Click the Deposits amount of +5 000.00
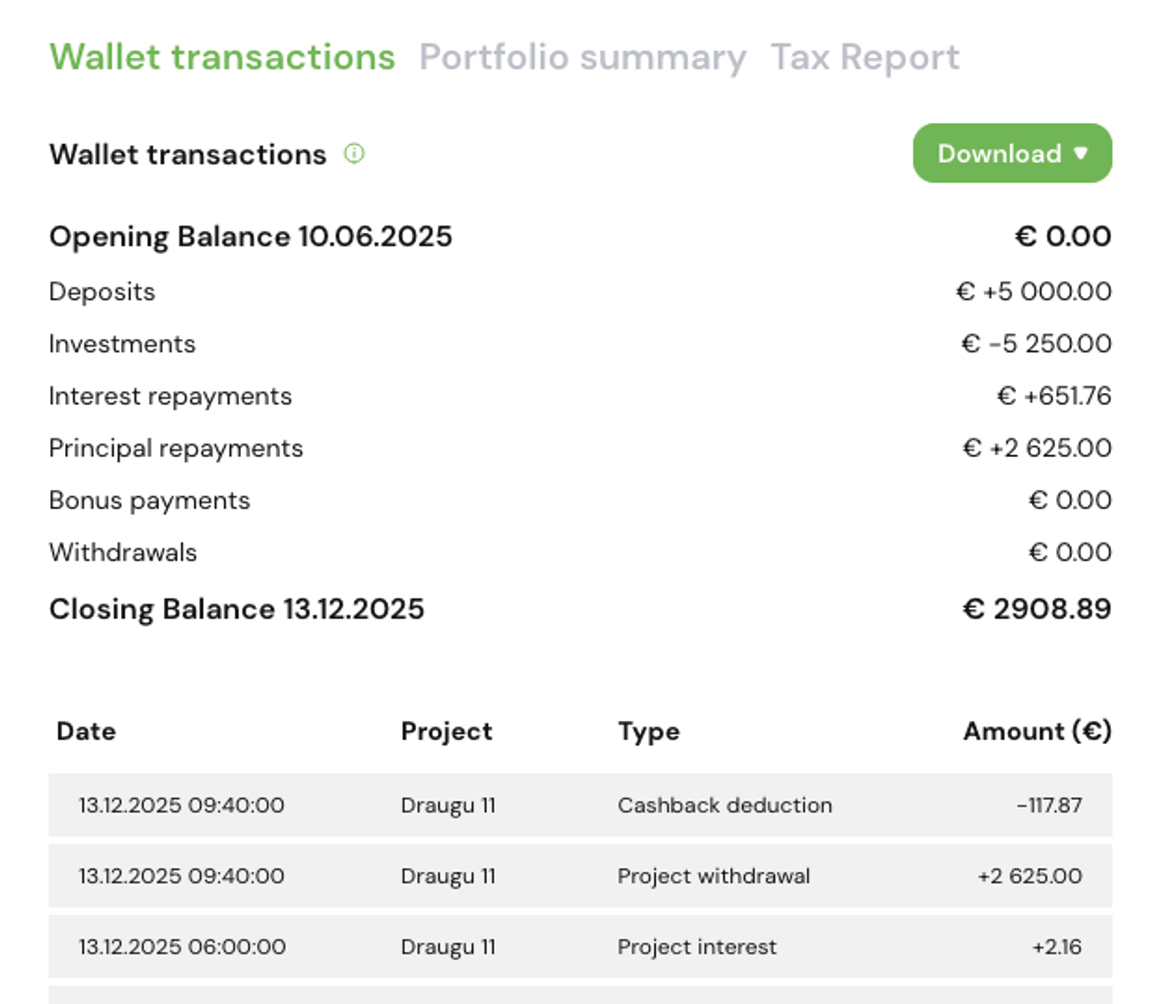This screenshot has width=1155, height=1004. point(1033,292)
